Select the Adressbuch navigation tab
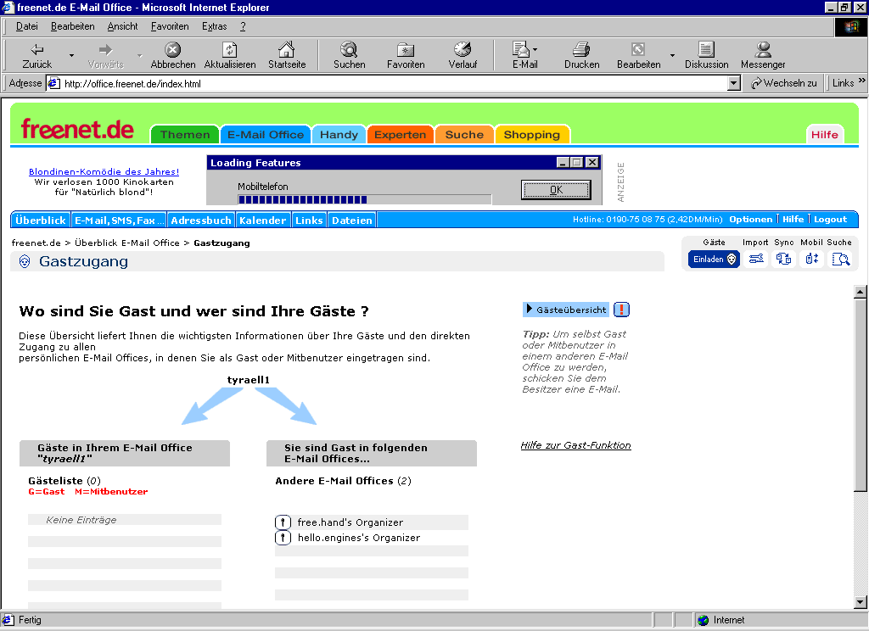Screen dimensions: 869x631 click(x=201, y=220)
